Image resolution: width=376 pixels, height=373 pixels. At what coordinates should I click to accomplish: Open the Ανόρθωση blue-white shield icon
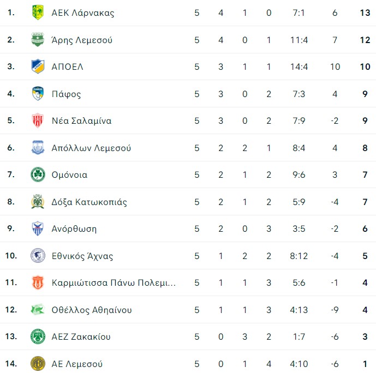(38, 228)
